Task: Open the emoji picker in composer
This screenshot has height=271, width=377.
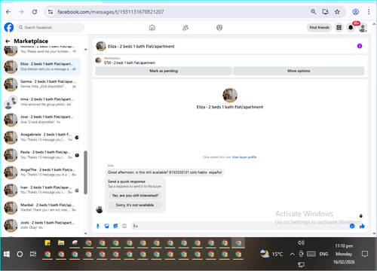Action: (352, 226)
